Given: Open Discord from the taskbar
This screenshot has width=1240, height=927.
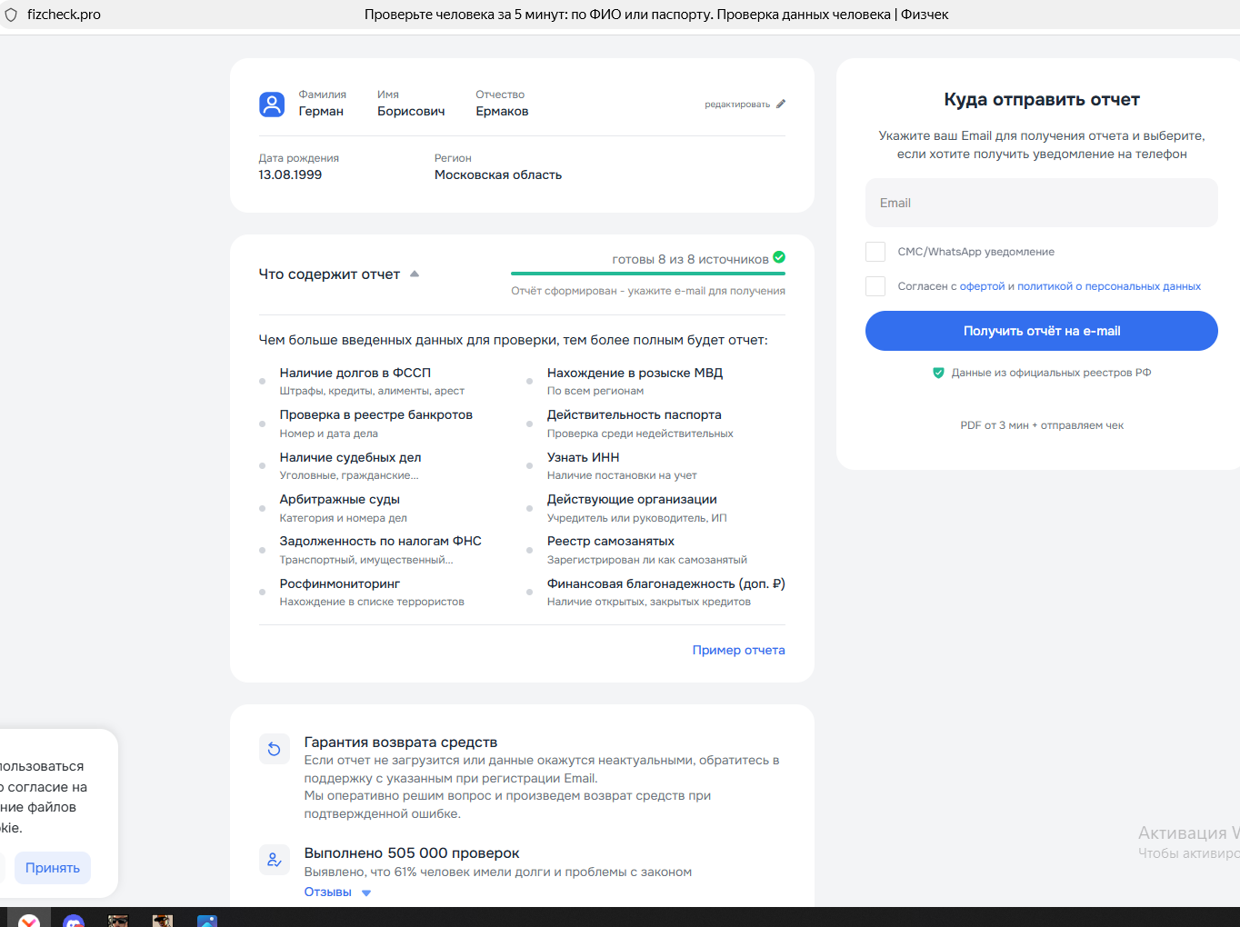Looking at the screenshot, I should tap(74, 920).
